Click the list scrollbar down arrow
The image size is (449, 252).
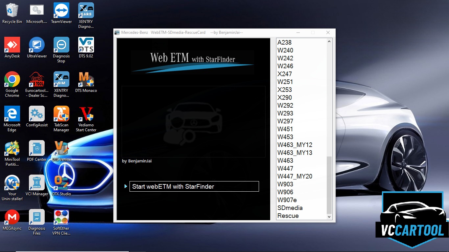(x=329, y=216)
